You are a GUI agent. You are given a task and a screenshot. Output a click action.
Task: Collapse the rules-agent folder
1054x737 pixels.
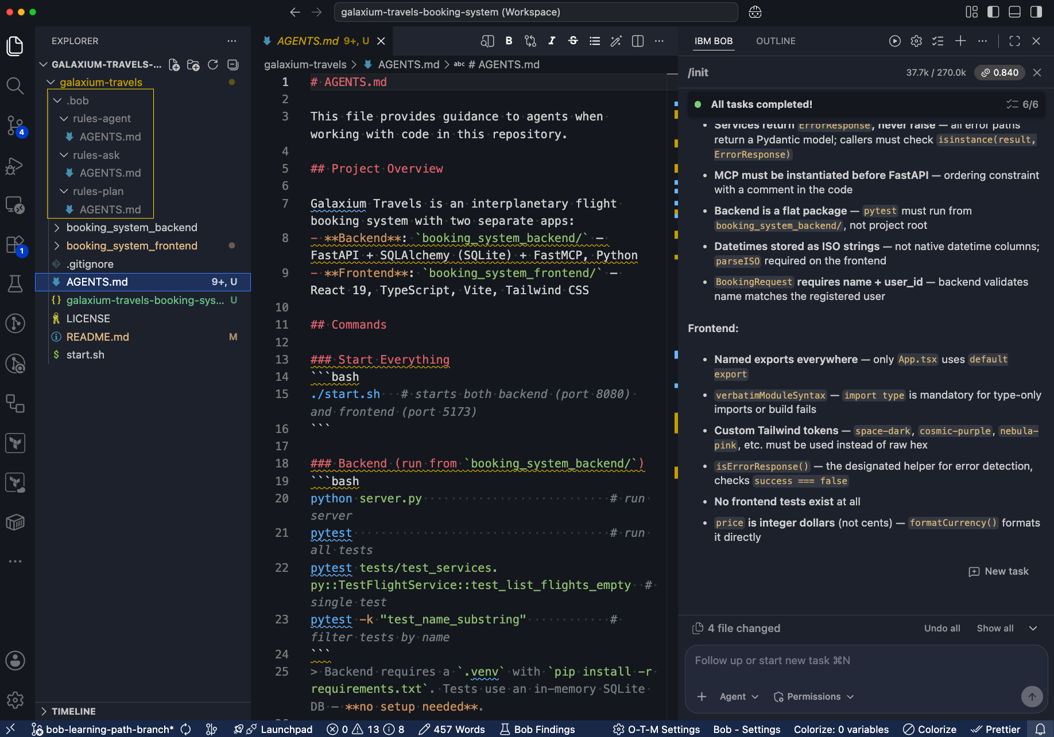[64, 118]
